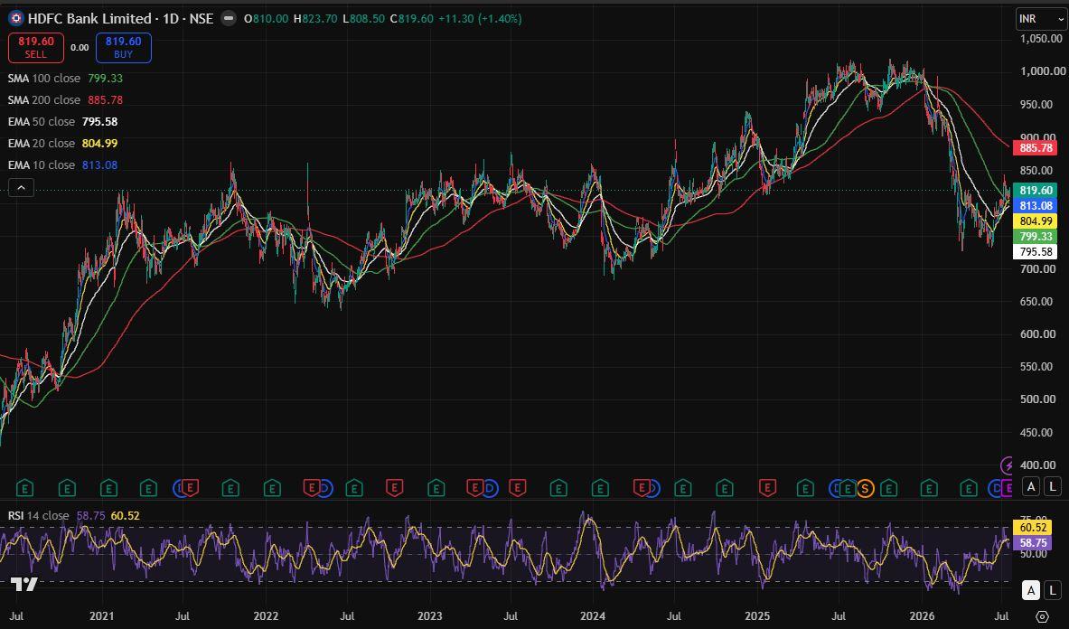Click the red E earnings marker above Jul 2021
The height and width of the screenshot is (629, 1069).
coord(190,488)
